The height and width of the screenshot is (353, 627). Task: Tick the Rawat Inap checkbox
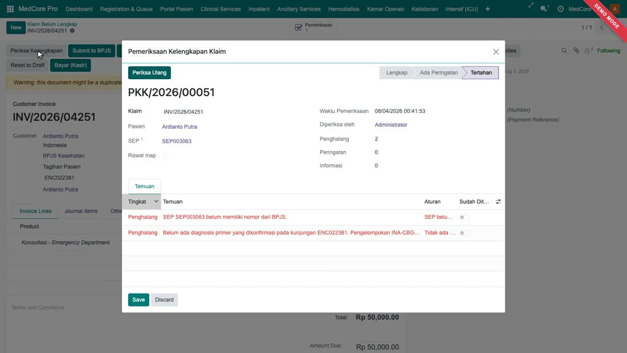pyautogui.click(x=165, y=156)
